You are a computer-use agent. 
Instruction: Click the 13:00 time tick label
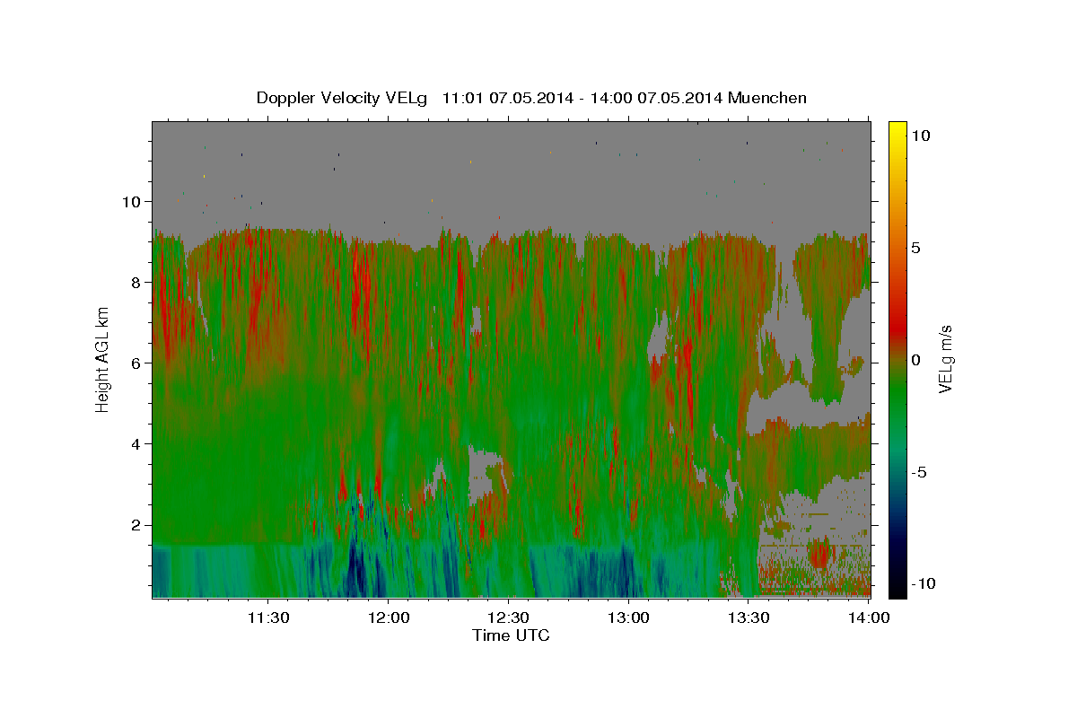(x=628, y=617)
